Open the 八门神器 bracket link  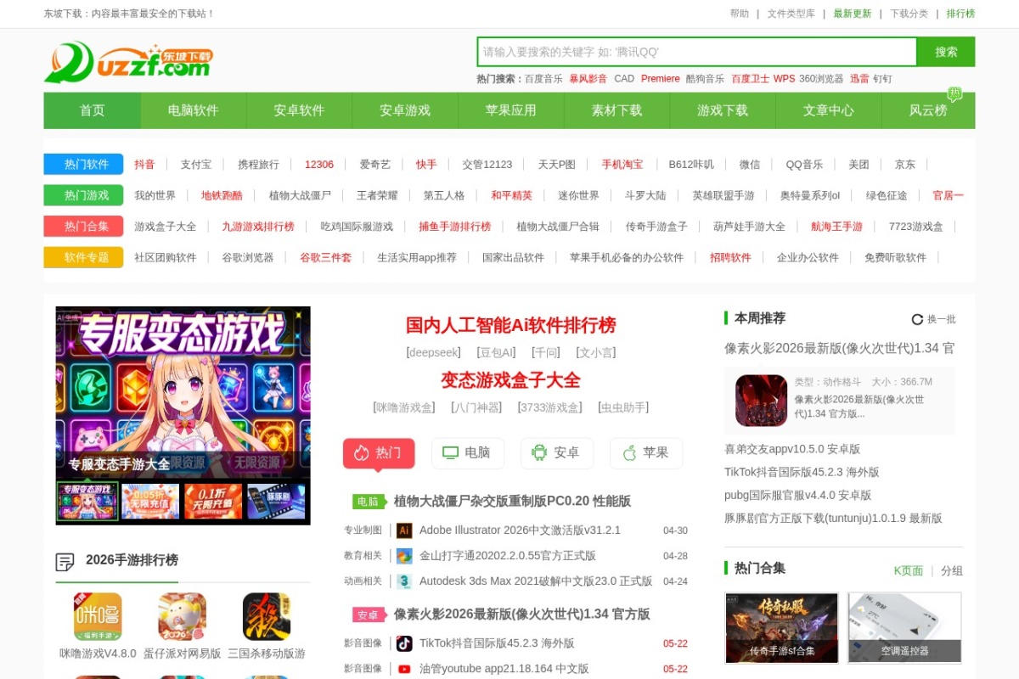[x=476, y=407]
